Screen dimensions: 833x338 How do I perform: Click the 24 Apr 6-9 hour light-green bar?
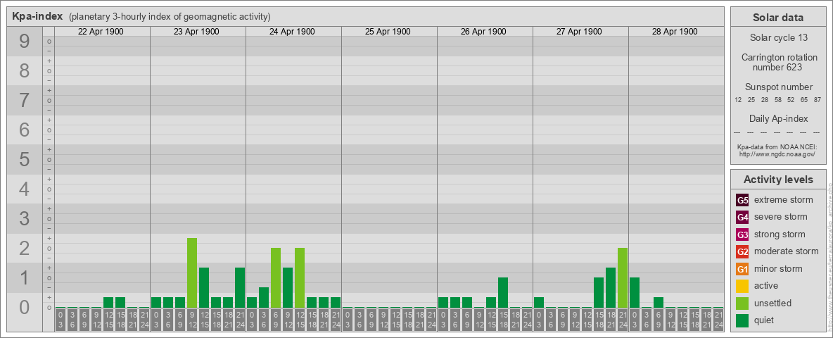(276, 278)
